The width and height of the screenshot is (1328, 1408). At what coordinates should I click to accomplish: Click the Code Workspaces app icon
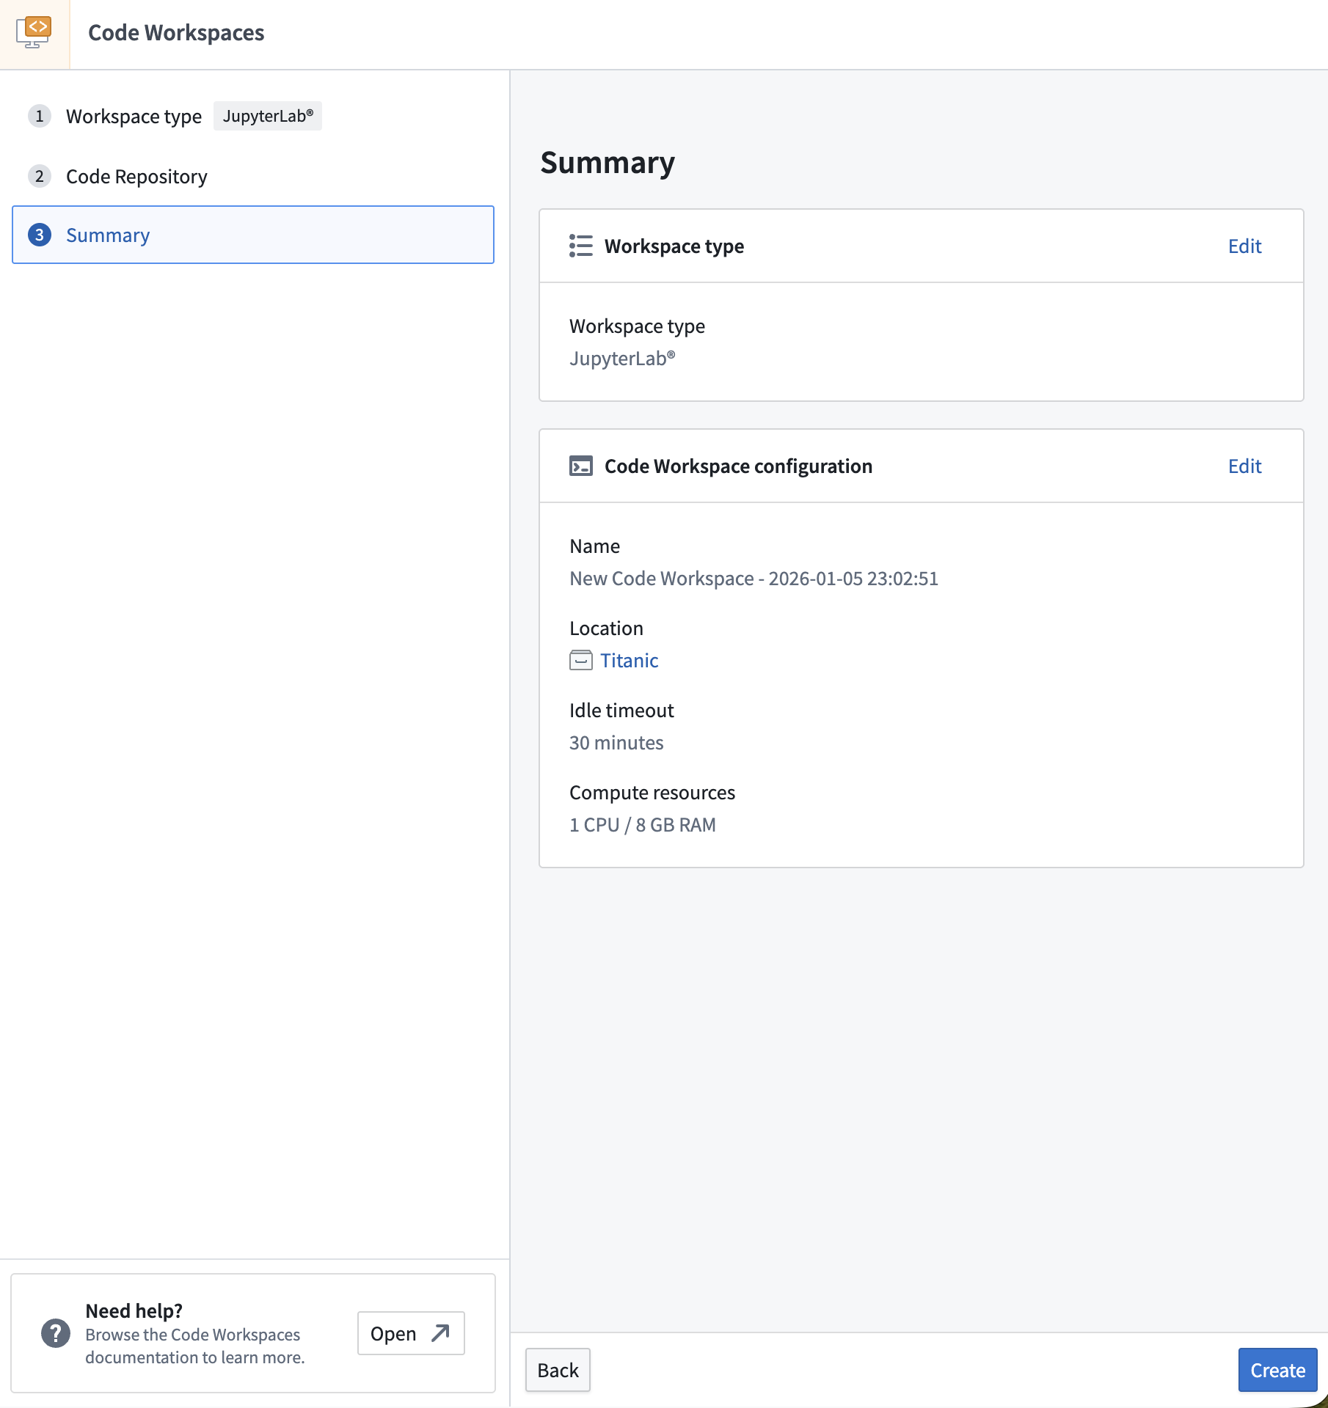34,33
